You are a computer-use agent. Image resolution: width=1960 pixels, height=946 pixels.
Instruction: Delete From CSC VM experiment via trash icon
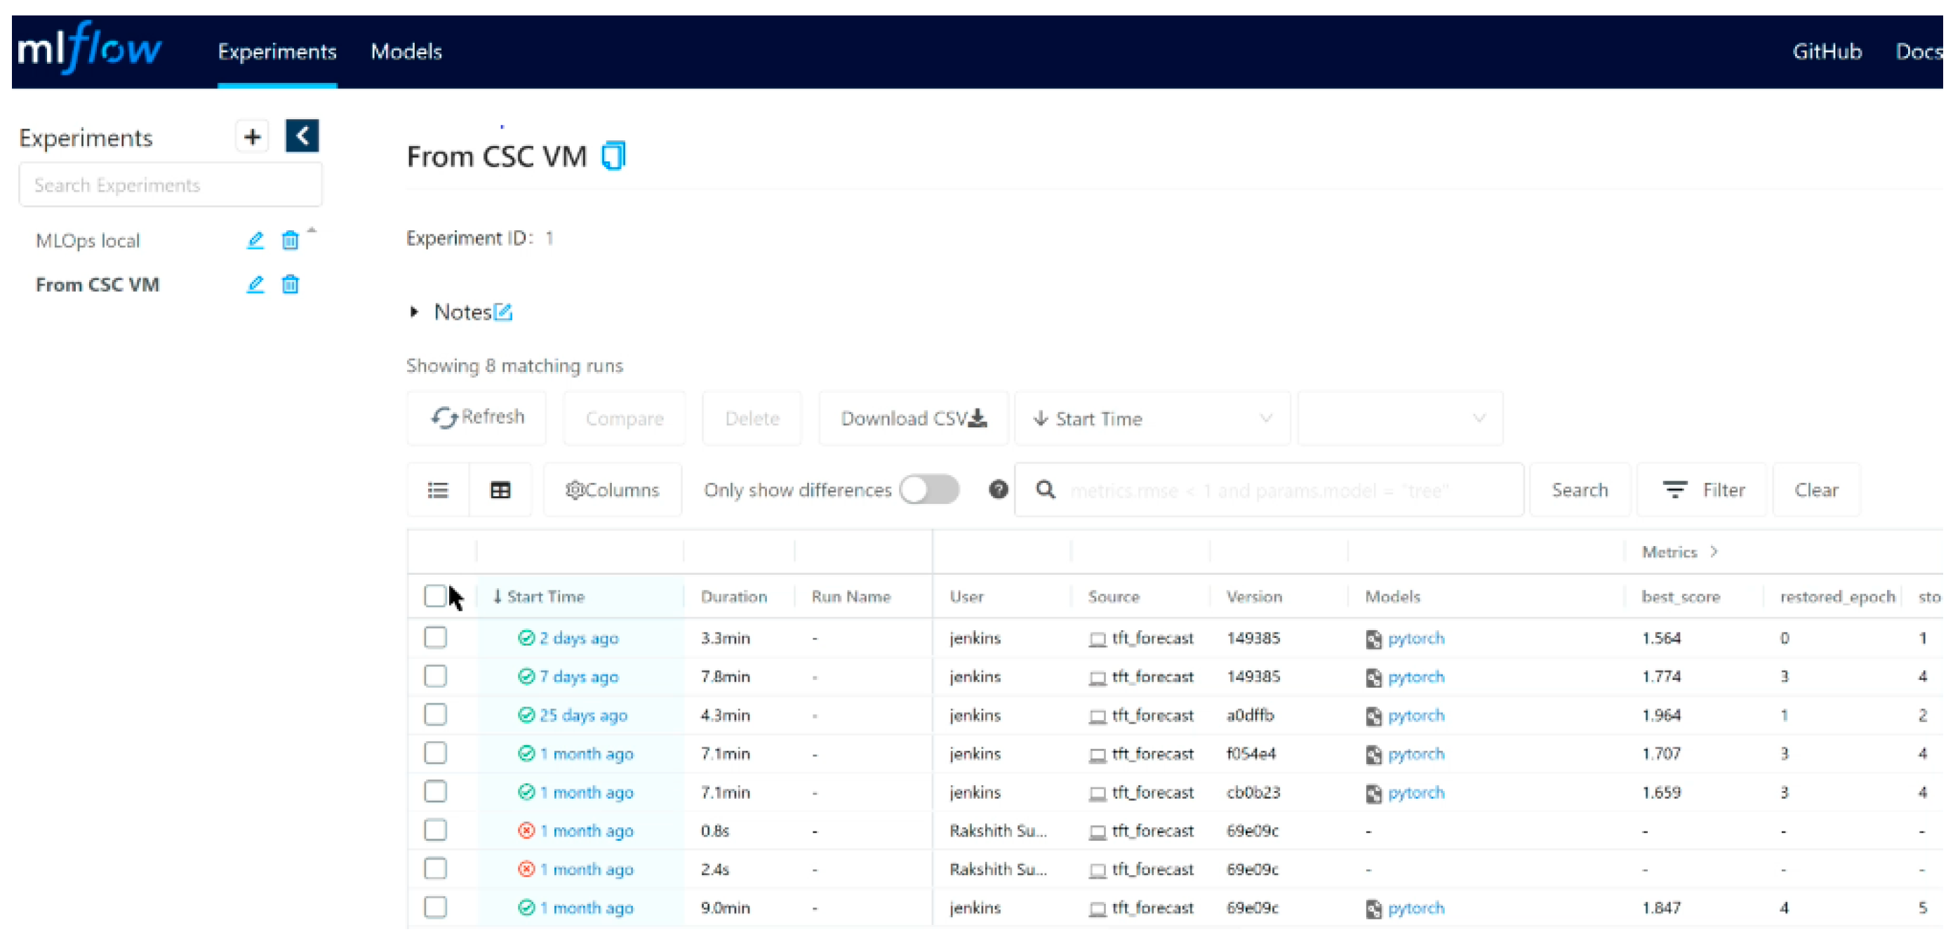290,285
